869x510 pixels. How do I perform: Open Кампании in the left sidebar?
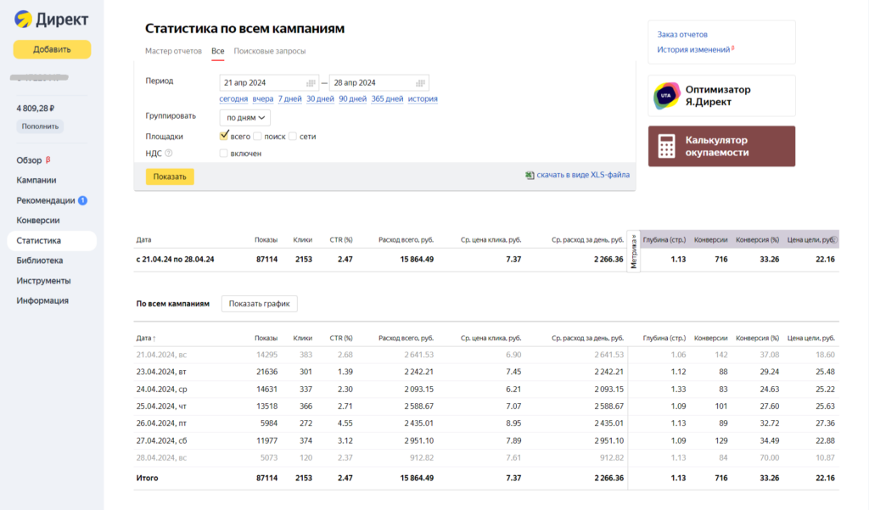pos(36,180)
